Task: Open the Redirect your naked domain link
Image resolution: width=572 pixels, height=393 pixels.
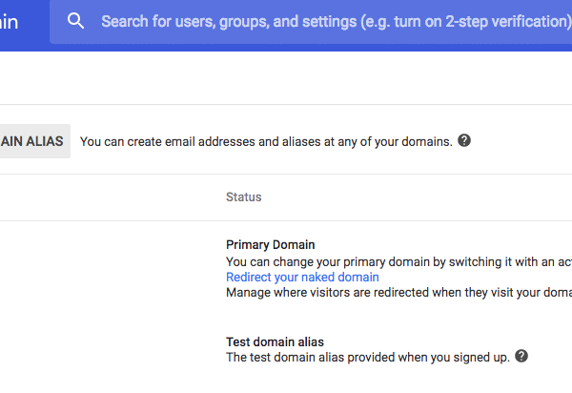Action: coord(302,278)
